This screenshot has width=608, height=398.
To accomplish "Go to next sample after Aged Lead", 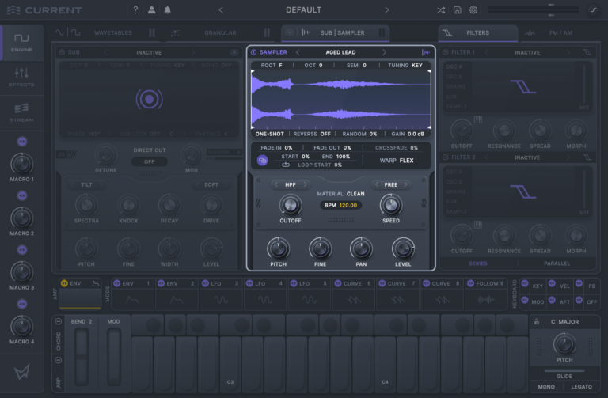I will [x=384, y=52].
